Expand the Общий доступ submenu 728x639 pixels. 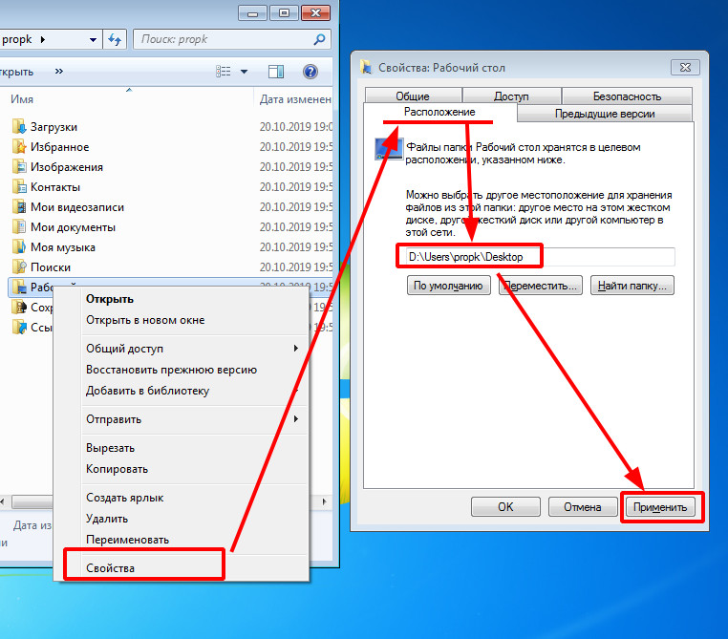click(x=295, y=349)
